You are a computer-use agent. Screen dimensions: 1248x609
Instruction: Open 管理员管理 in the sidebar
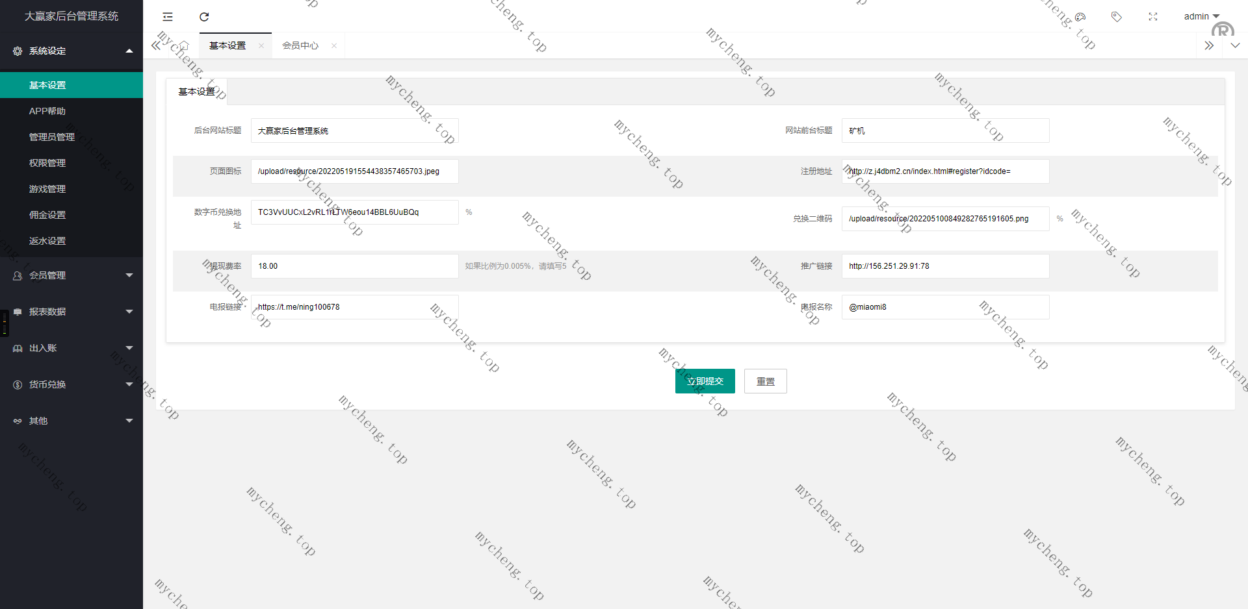pos(52,137)
